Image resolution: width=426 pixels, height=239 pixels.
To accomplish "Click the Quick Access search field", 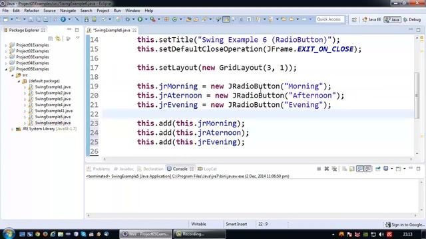I will coord(330,19).
